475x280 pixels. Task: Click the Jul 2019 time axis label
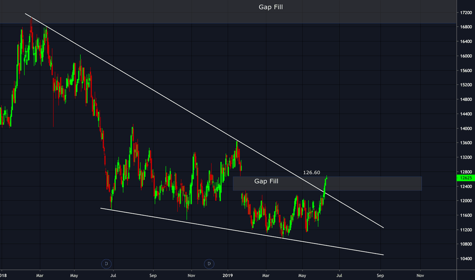pyautogui.click(x=339, y=275)
